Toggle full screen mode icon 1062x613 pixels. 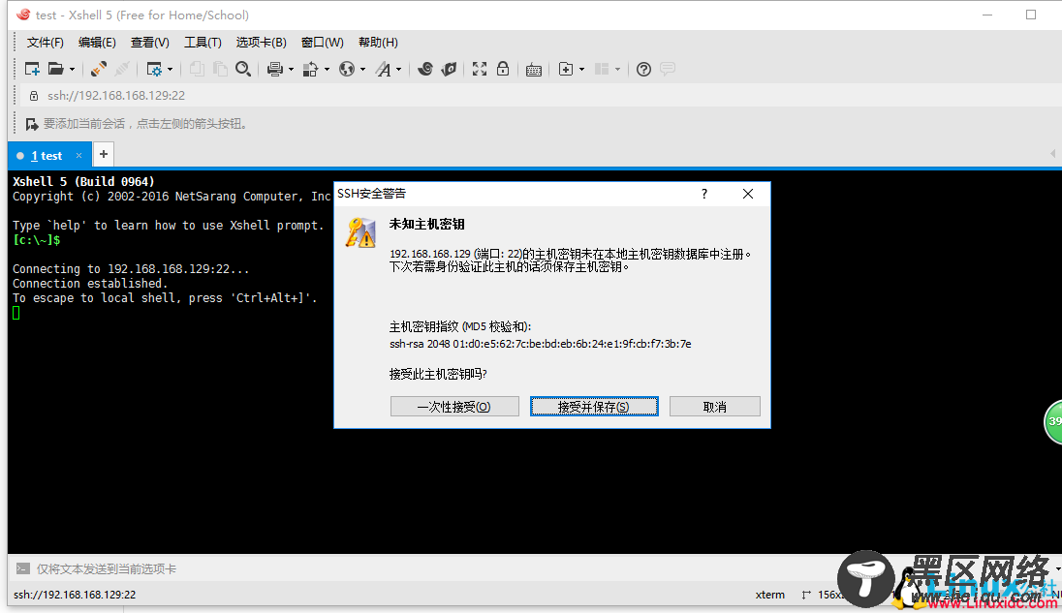480,69
